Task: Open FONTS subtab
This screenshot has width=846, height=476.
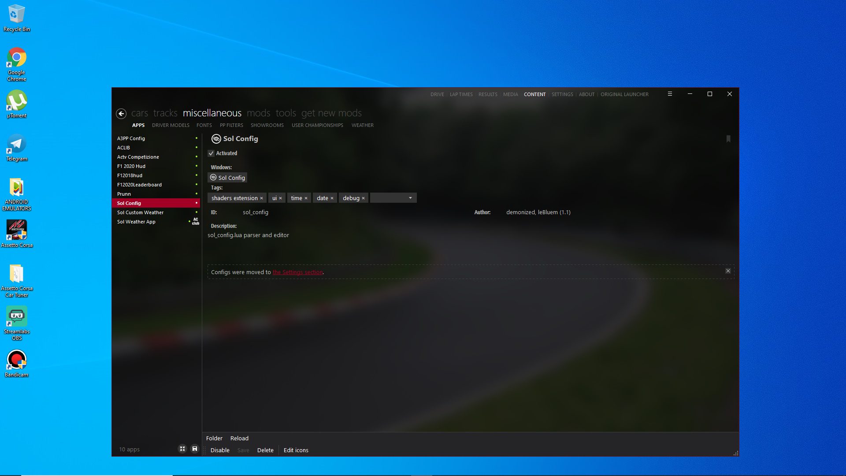Action: pos(204,125)
